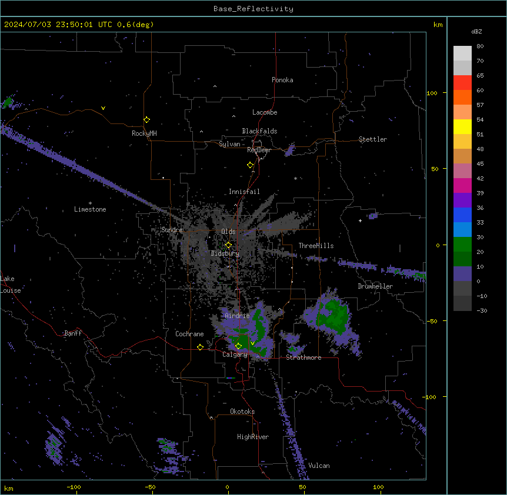Click the yellow diamond marker at Calgary
507x495 pixels.
(238, 346)
